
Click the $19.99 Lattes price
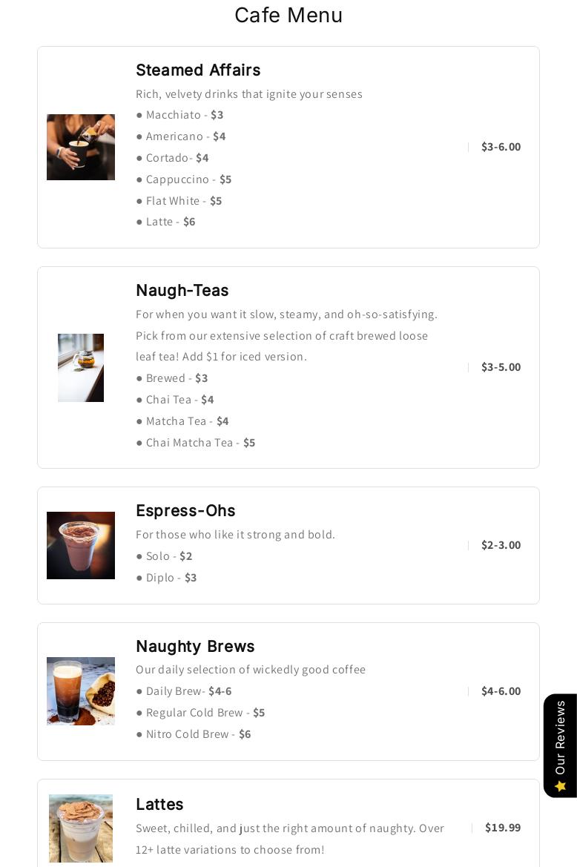point(503,828)
